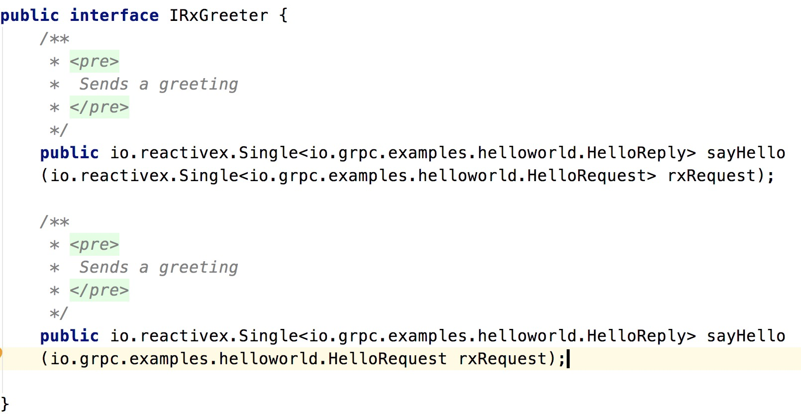Click the IRxGreeter interface name
801x415 pixels.
[218, 15]
